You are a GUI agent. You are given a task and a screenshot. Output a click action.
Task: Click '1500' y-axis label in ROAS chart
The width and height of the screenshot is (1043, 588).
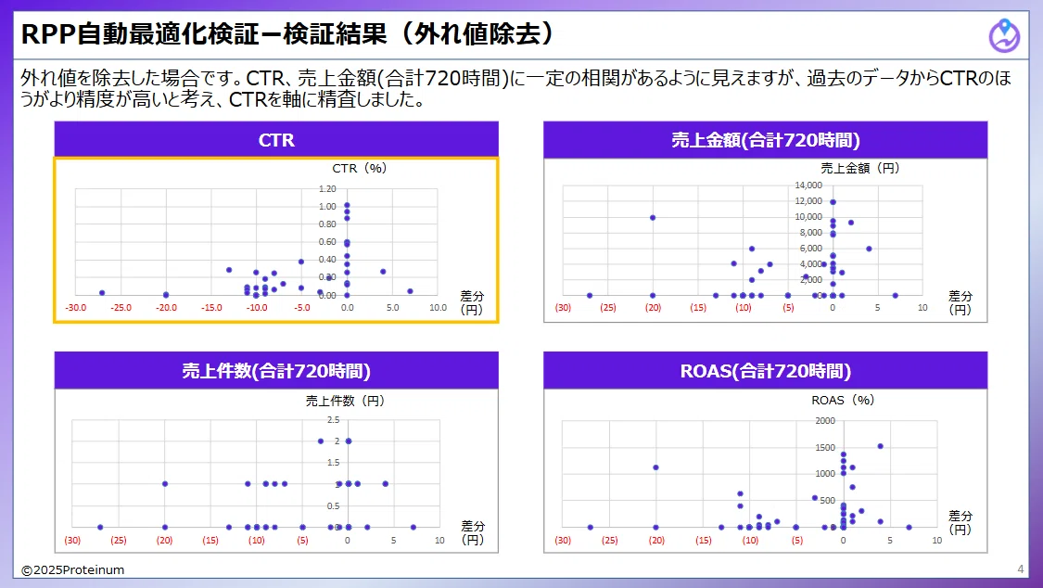[825, 448]
